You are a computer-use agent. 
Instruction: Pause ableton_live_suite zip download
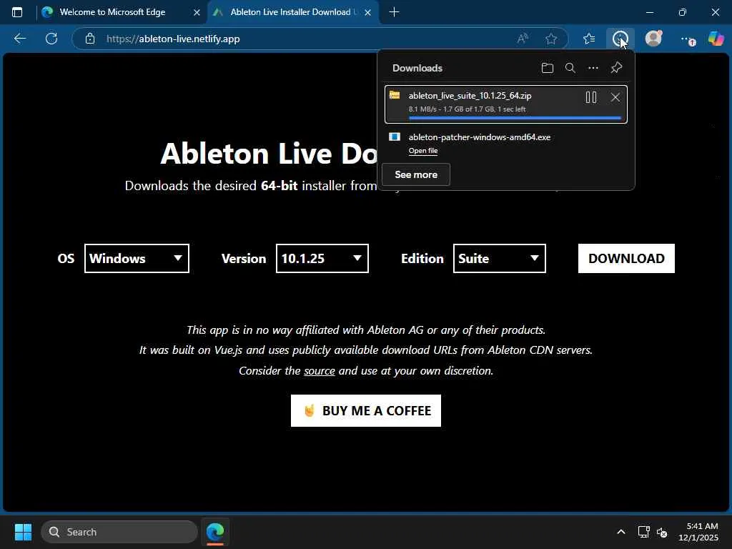[591, 97]
